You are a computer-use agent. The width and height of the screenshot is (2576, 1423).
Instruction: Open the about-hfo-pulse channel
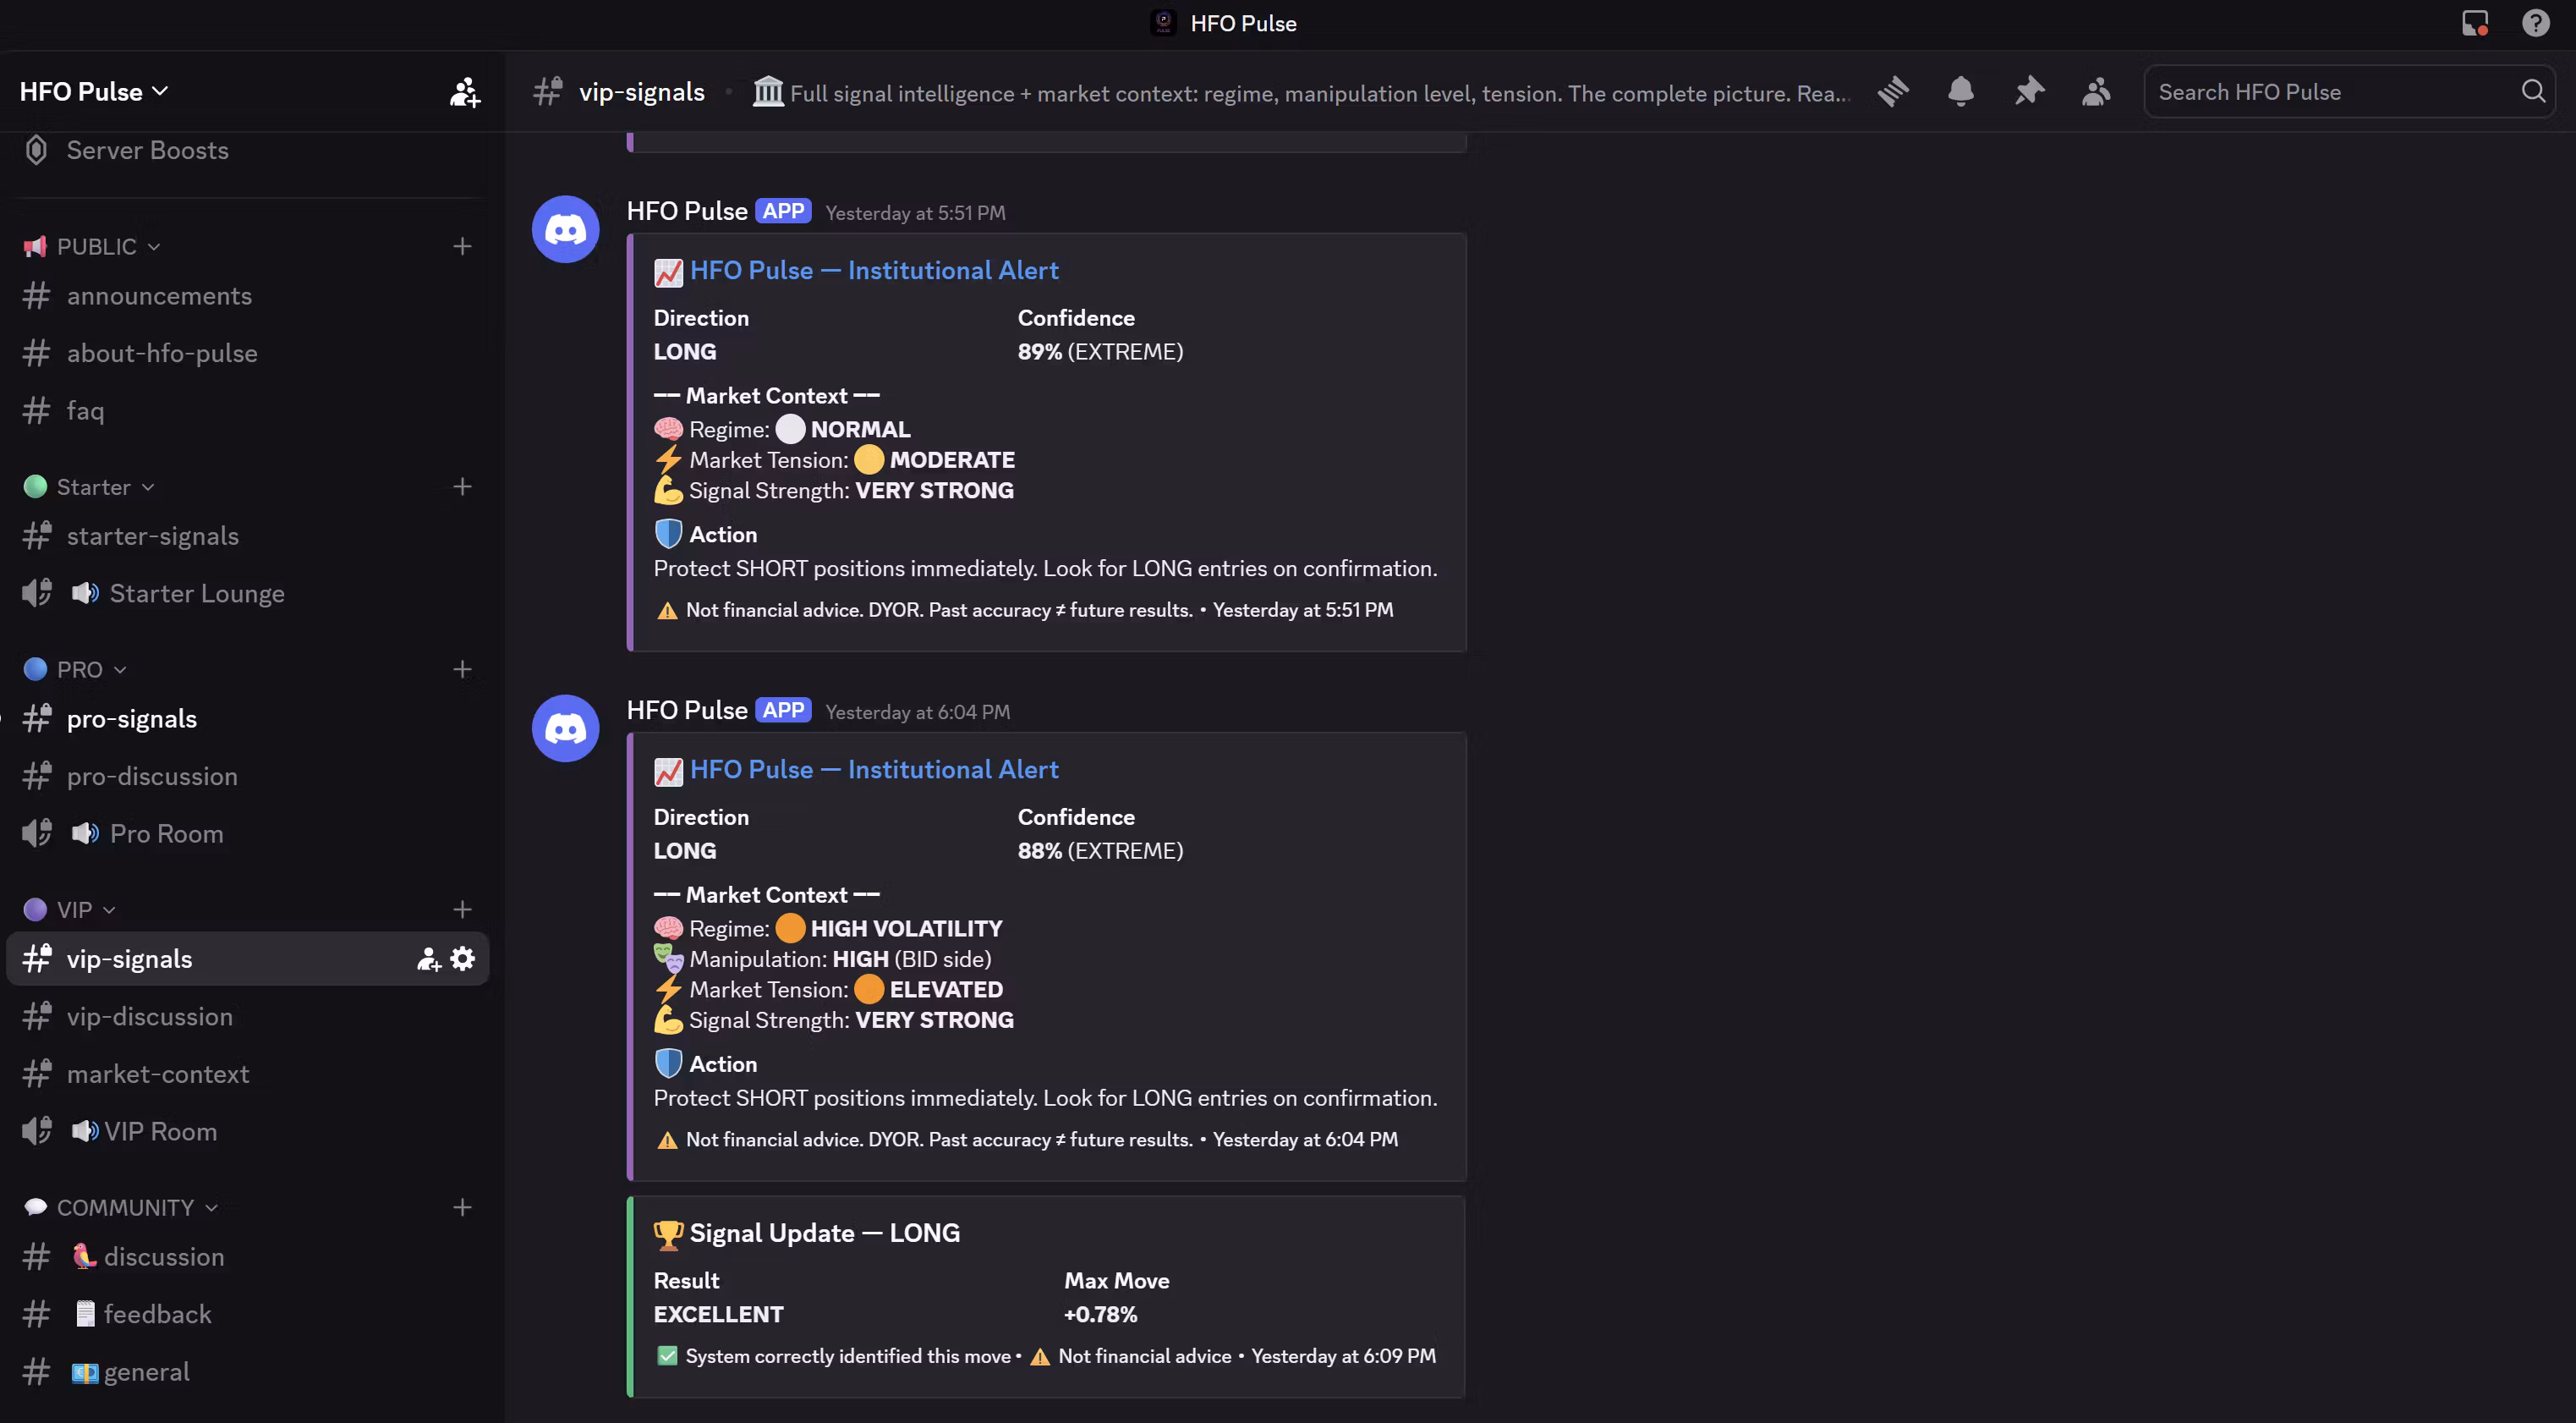click(x=247, y=354)
